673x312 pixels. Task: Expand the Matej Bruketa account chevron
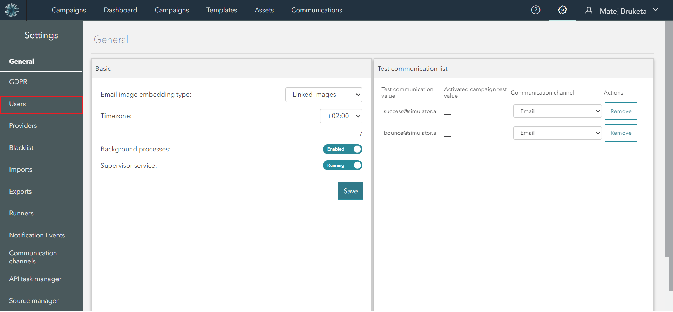655,10
